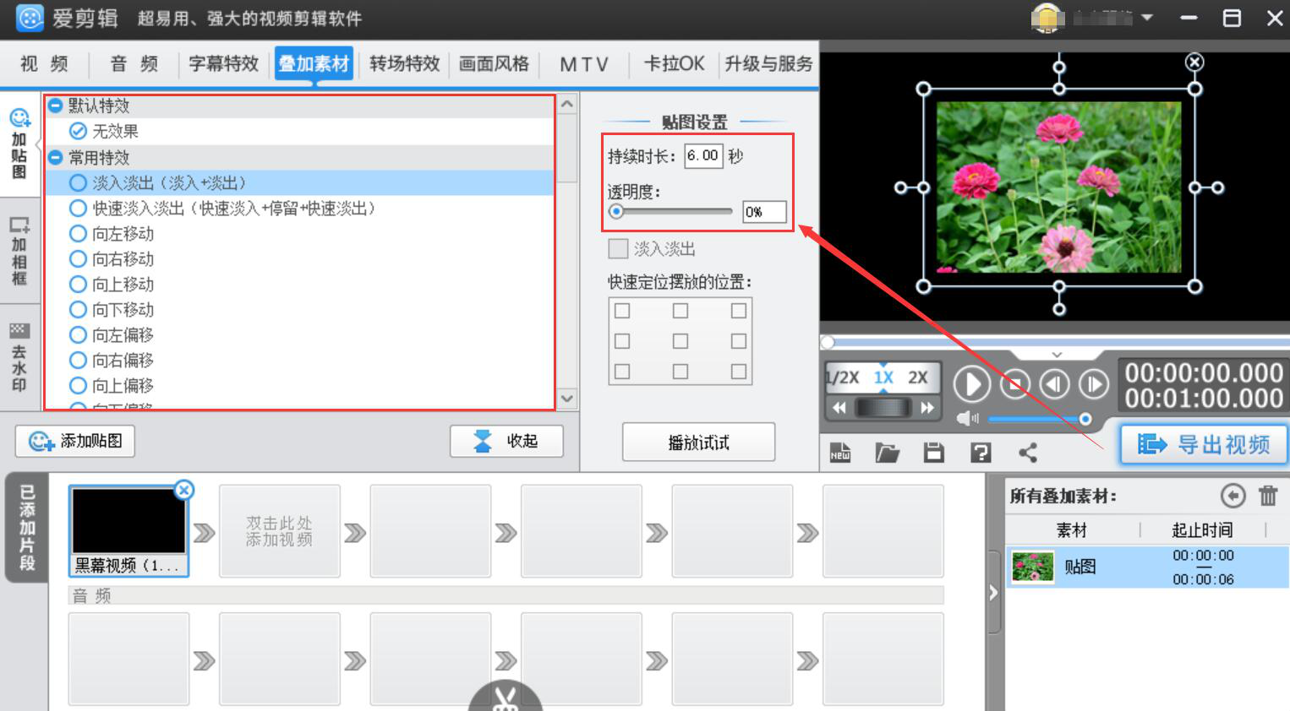The height and width of the screenshot is (711, 1290).
Task: Choose the 向上移动 effect
Action: 78,284
